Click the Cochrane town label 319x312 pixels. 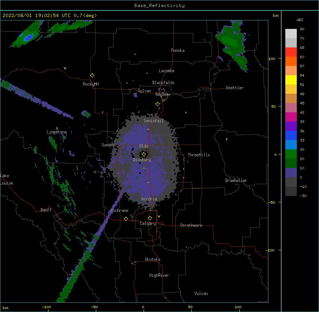(119, 210)
